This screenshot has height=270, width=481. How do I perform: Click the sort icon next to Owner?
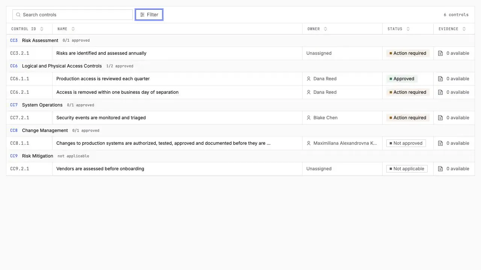click(x=325, y=29)
